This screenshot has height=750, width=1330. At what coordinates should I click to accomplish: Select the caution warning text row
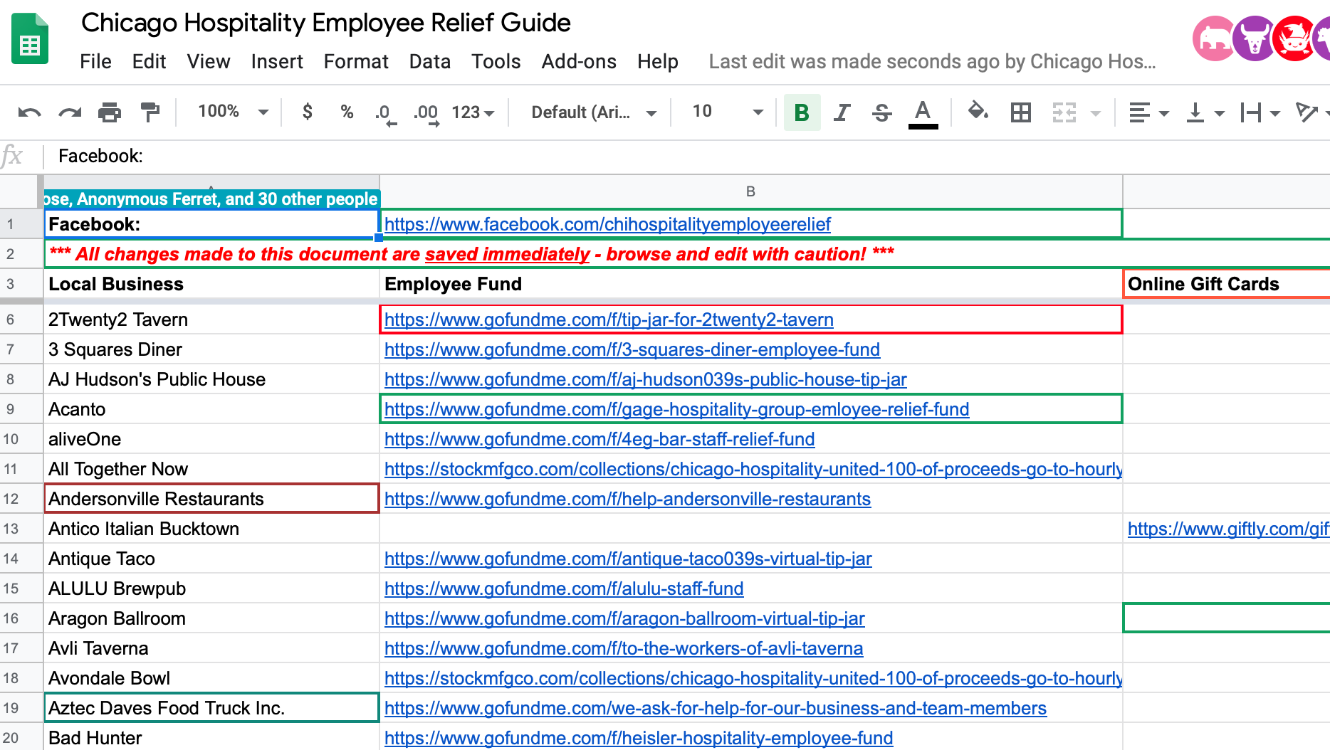[x=687, y=254]
